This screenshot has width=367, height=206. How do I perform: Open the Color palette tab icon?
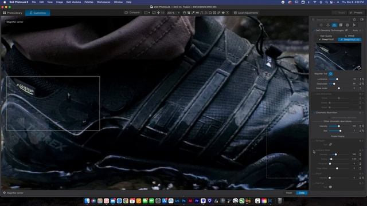(327, 25)
